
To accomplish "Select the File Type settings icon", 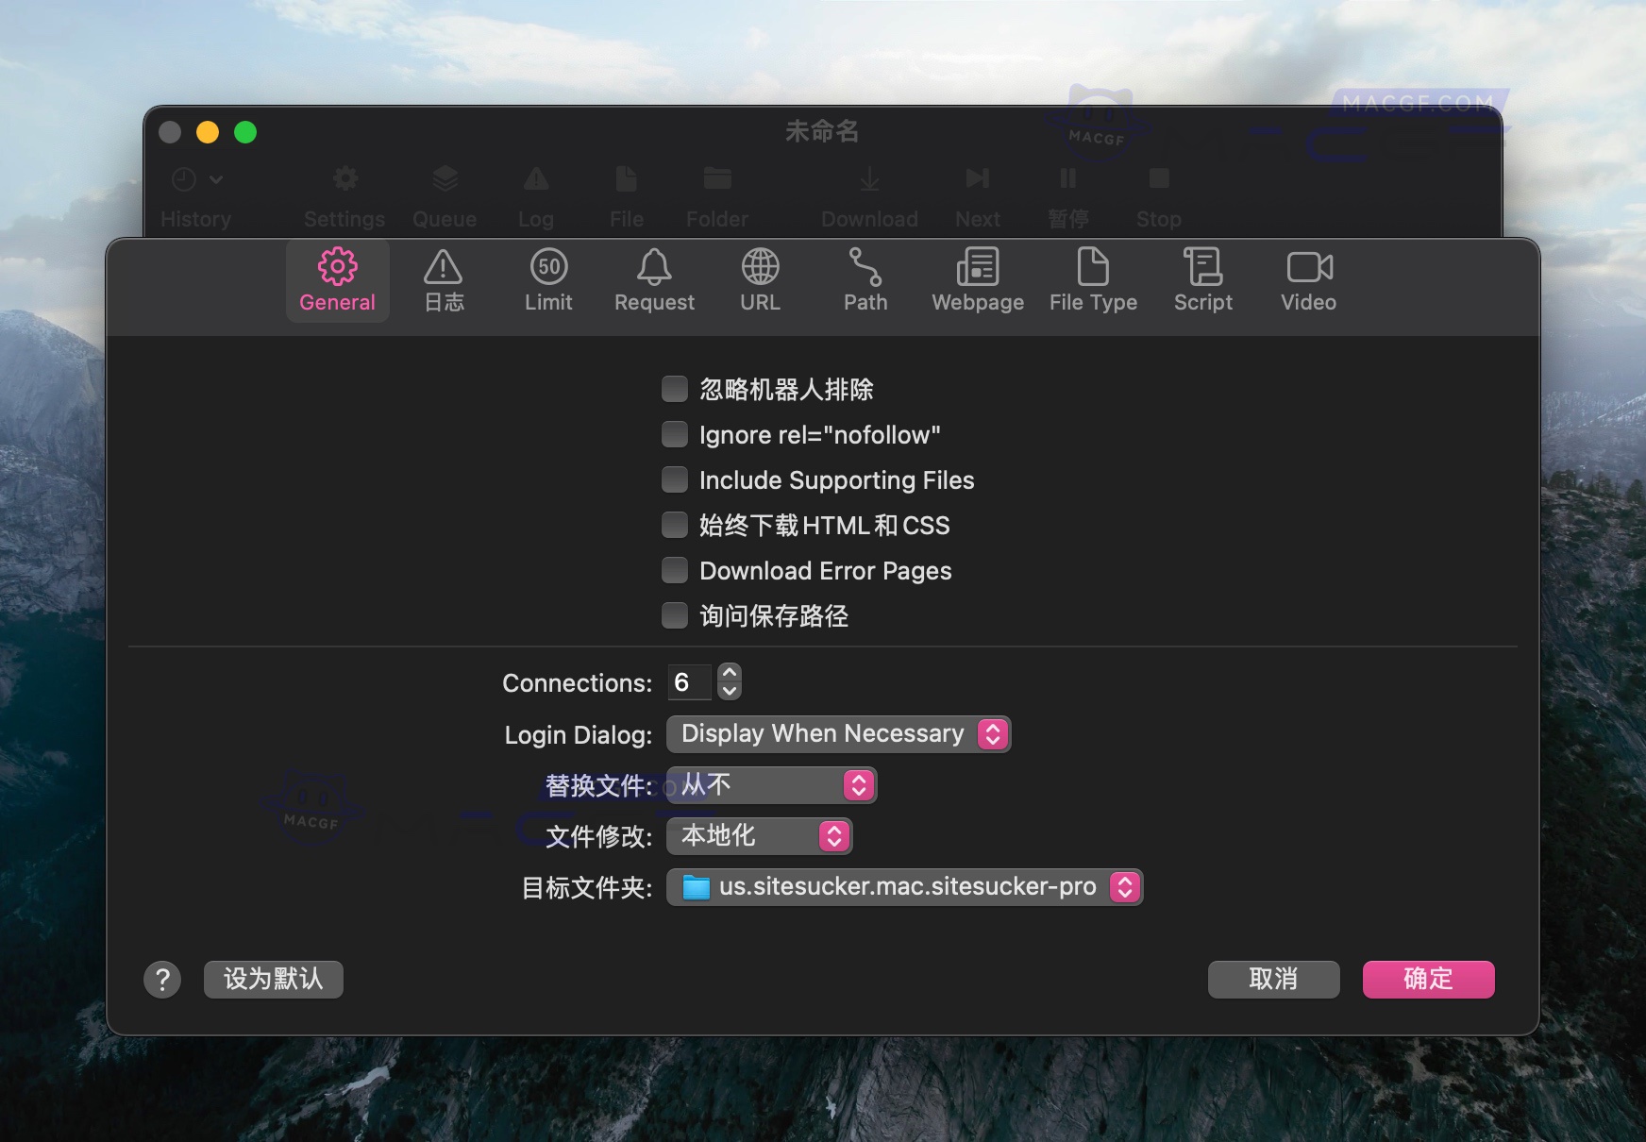I will 1093,280.
